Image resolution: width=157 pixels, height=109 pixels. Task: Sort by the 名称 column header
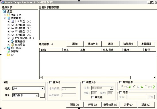(51, 50)
